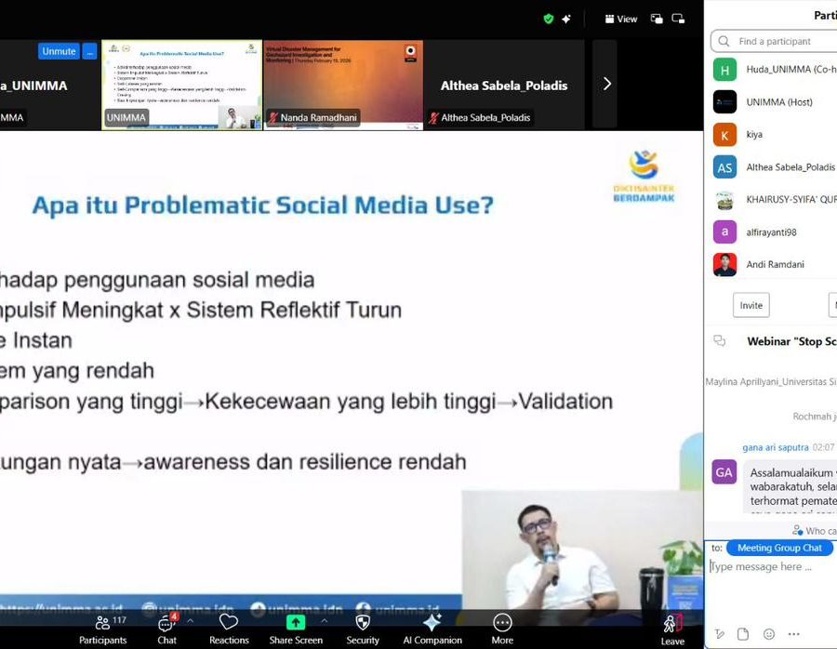The image size is (837, 649).
Task: Open the Security shield options
Action: click(363, 628)
